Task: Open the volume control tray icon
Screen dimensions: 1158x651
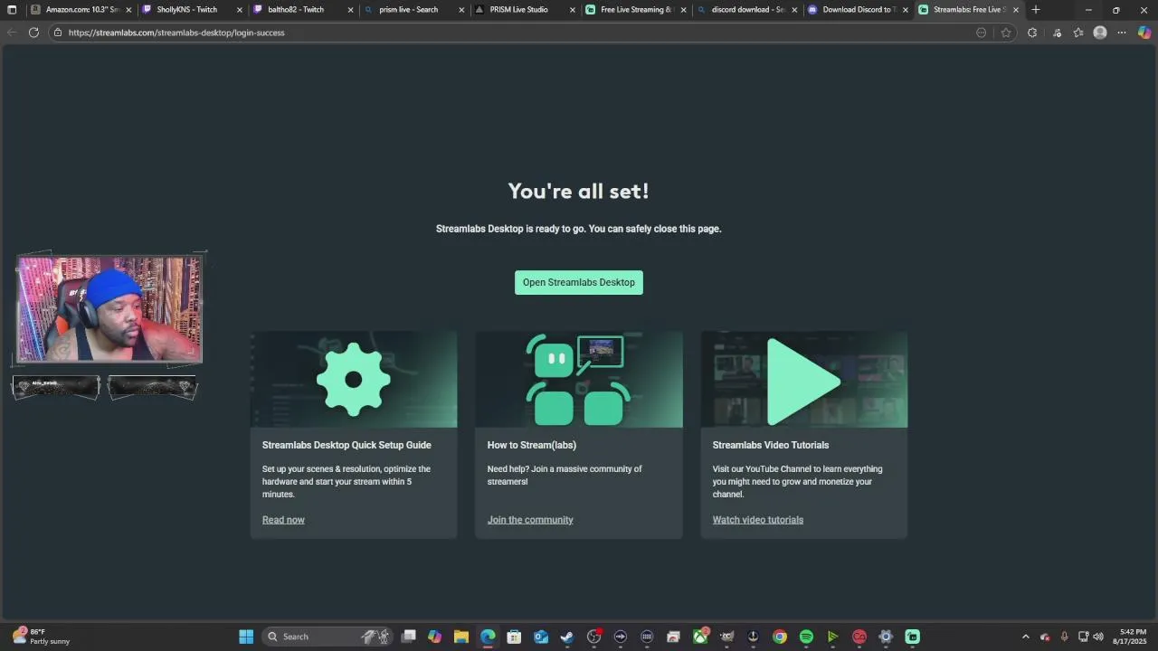Action: pos(1098,637)
